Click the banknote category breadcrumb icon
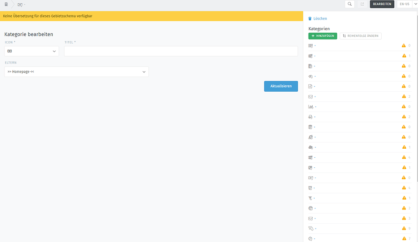Image resolution: width=418 pixels, height=242 pixels. pyautogui.click(x=20, y=4)
